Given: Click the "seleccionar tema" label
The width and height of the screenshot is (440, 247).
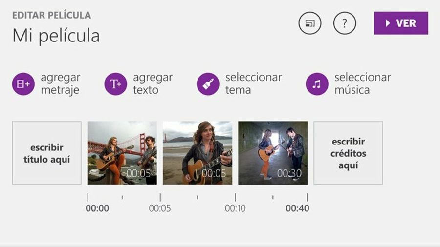Looking at the screenshot, I should pyautogui.click(x=253, y=84).
